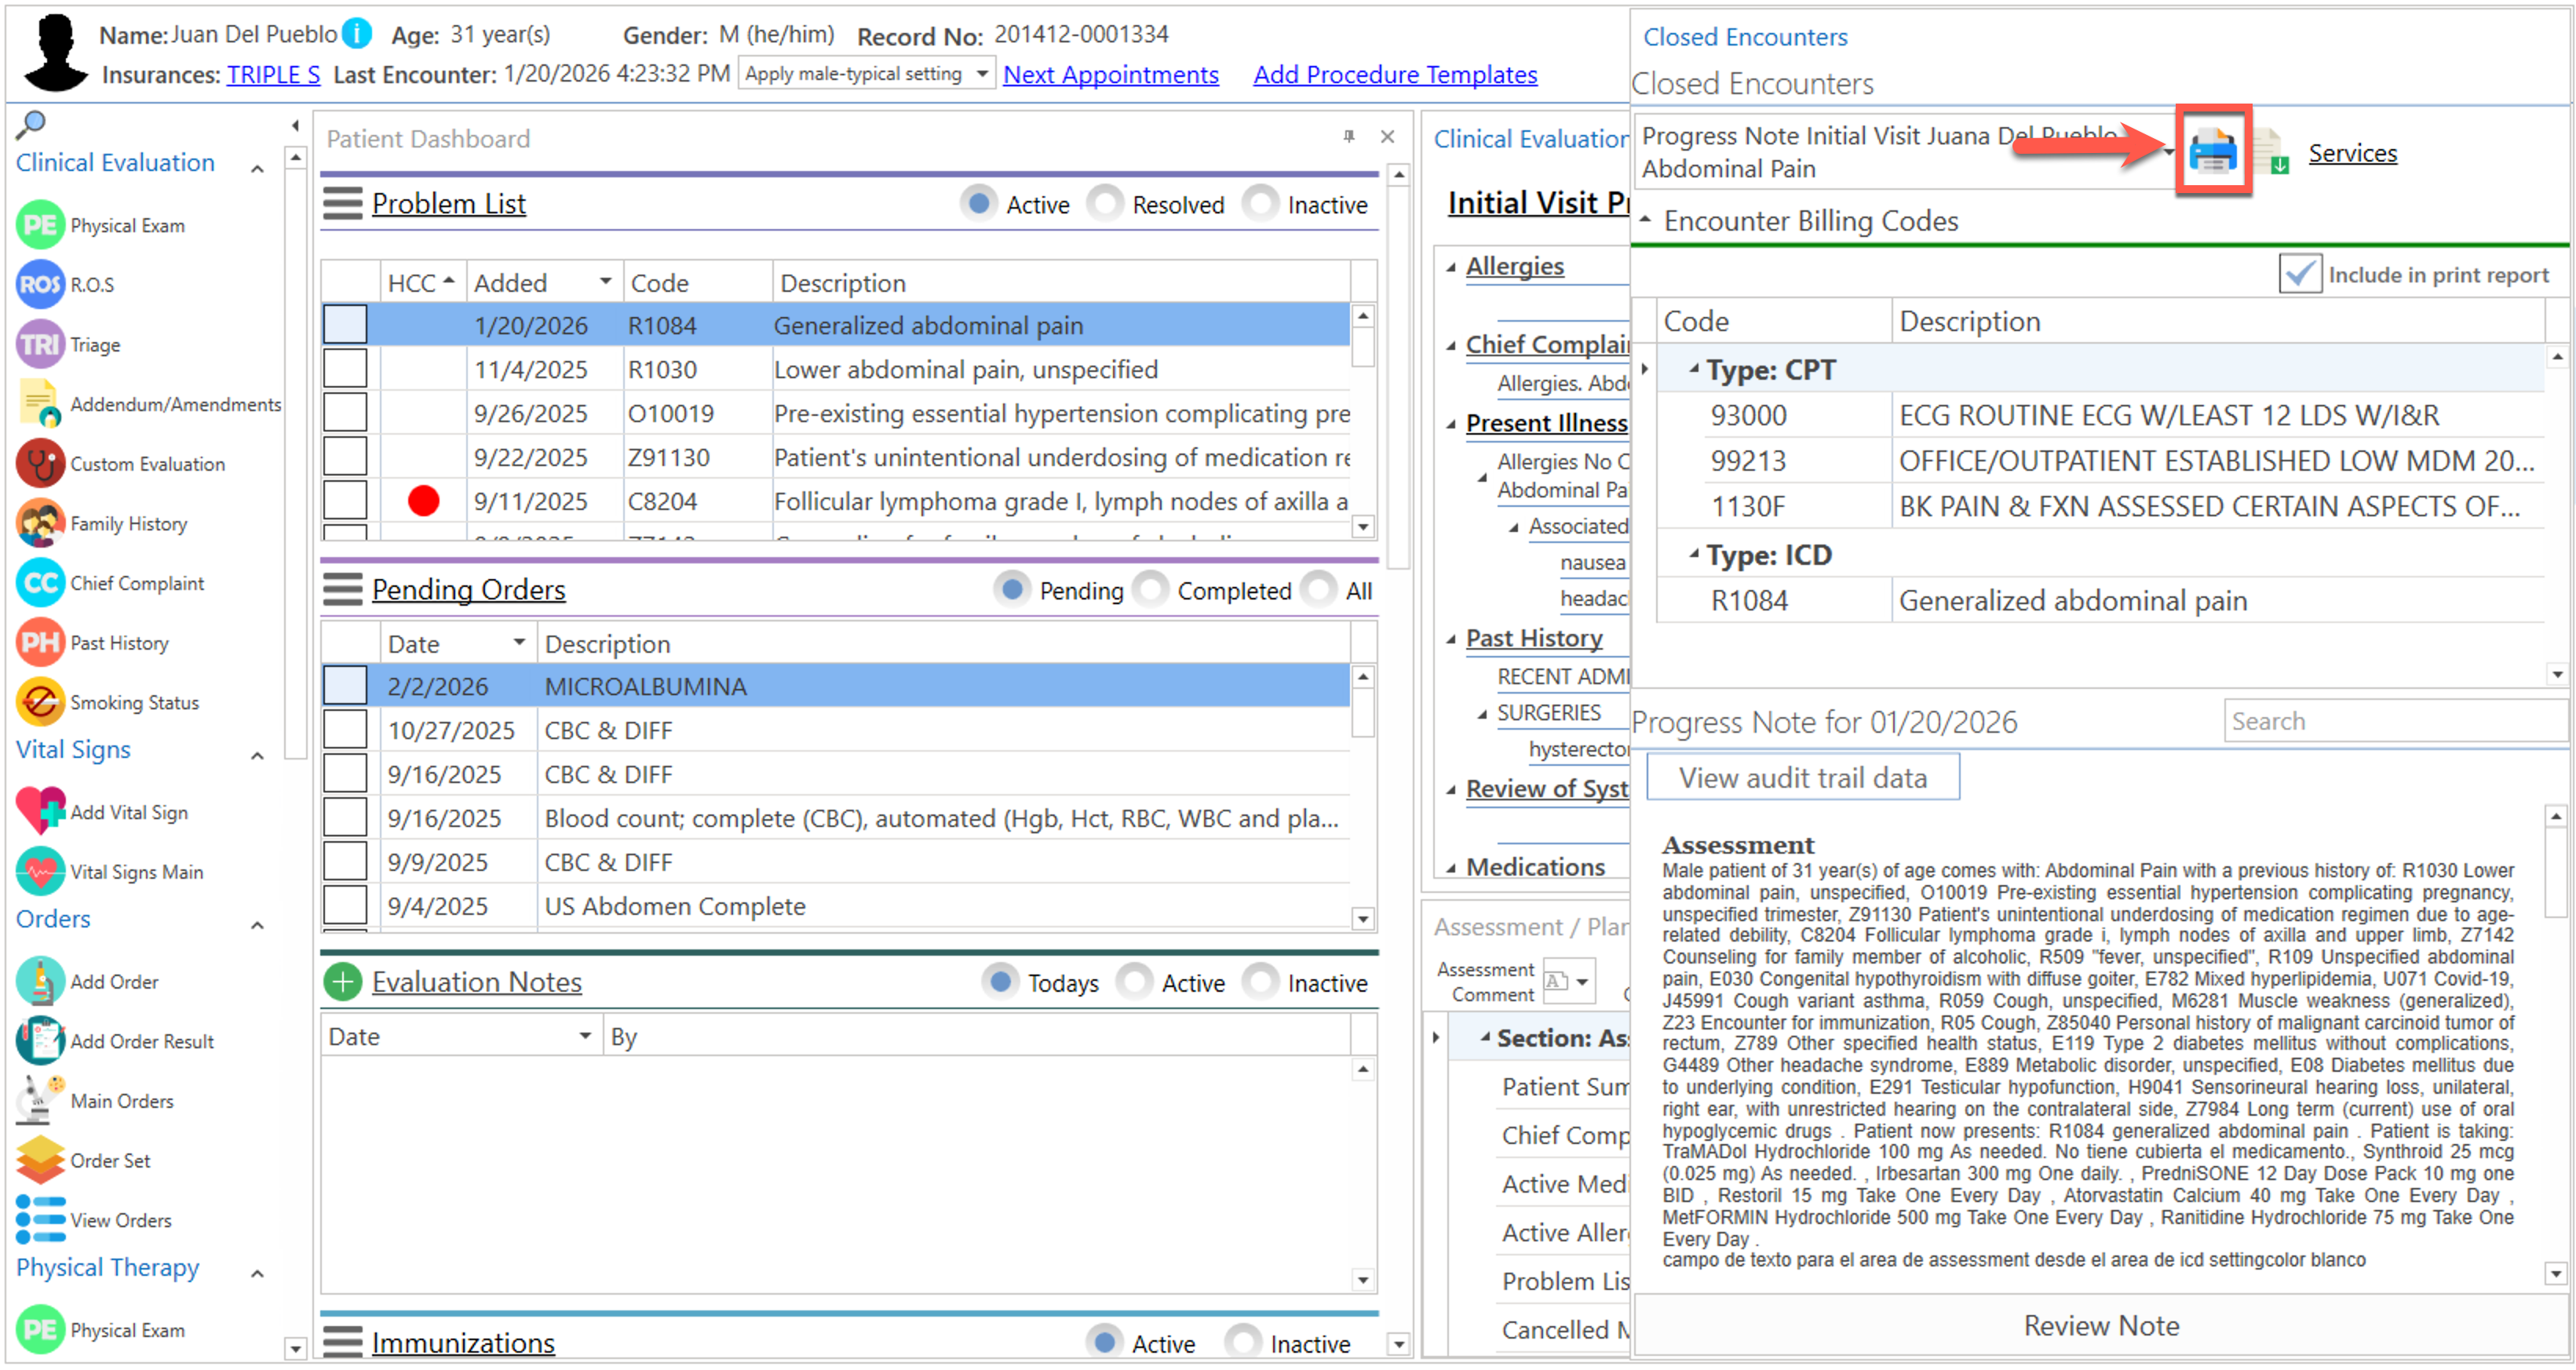Image resolution: width=2576 pixels, height=1370 pixels.
Task: Click the green plus for Evaluation Notes
Action: 342,982
